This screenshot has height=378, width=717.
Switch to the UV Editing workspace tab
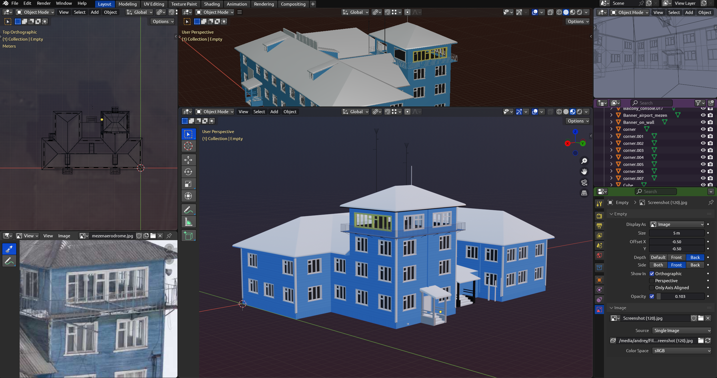(x=154, y=4)
